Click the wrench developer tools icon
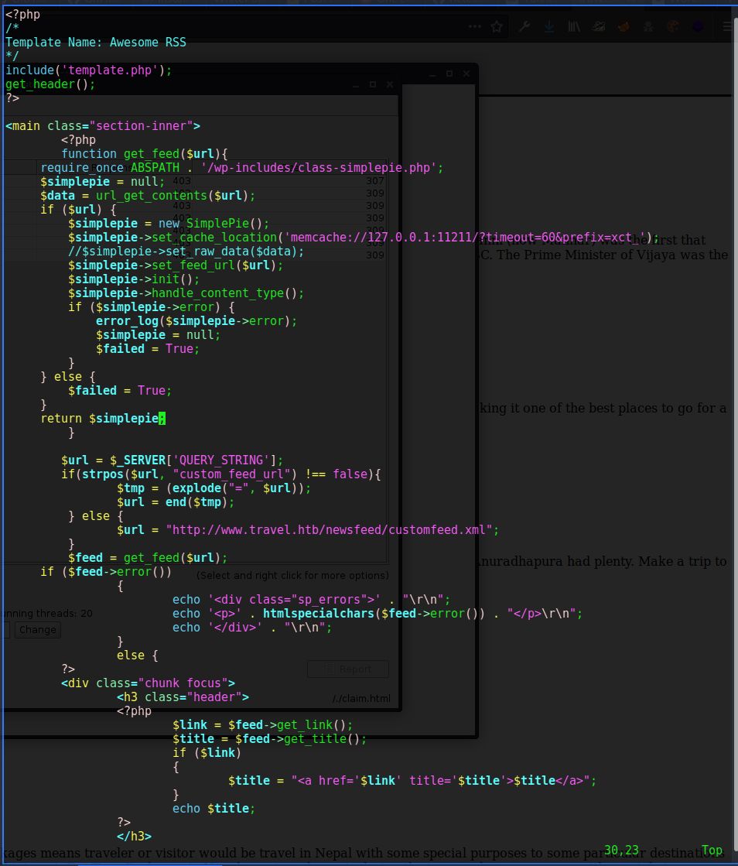738x866 pixels. pyautogui.click(x=524, y=27)
